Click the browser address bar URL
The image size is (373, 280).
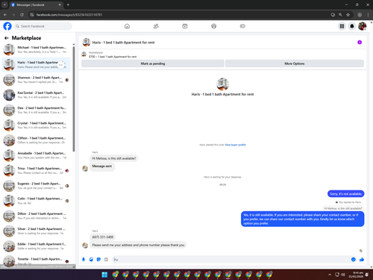coord(69,15)
